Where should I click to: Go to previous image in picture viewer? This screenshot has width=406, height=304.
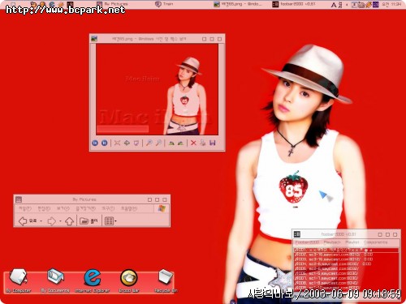click(95, 143)
